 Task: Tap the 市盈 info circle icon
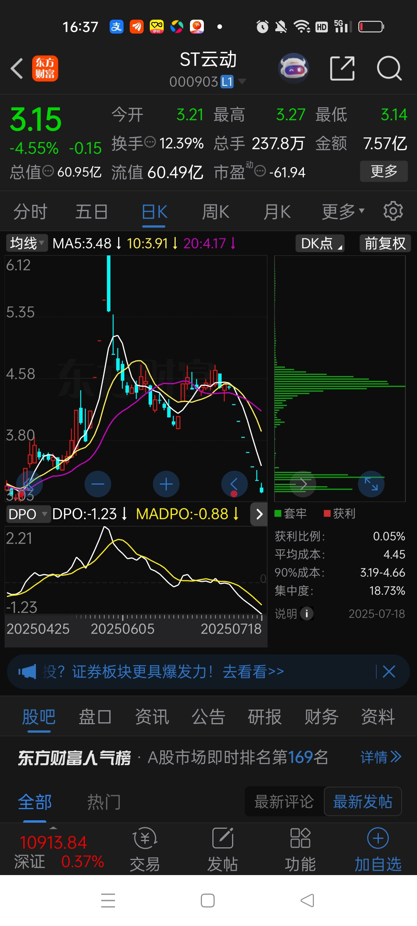(x=260, y=171)
